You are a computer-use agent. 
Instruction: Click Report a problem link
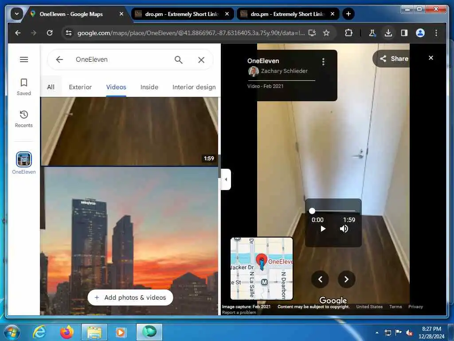(239, 313)
